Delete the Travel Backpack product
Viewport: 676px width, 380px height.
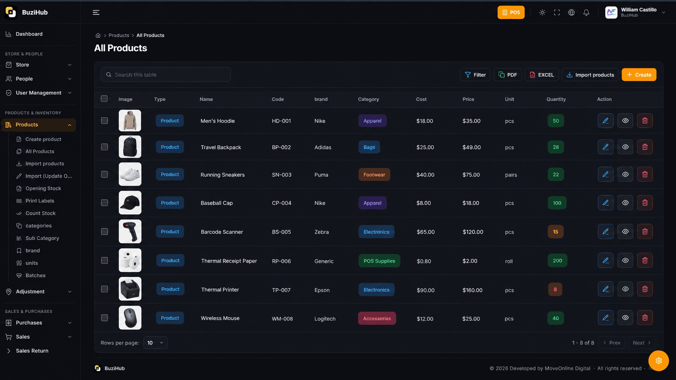(645, 147)
